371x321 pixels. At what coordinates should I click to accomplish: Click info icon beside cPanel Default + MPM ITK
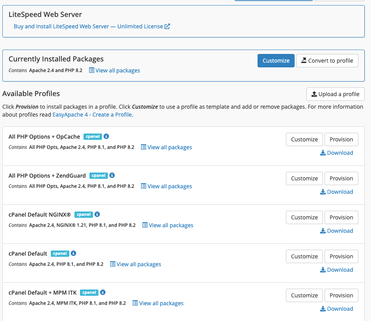pos(103,292)
